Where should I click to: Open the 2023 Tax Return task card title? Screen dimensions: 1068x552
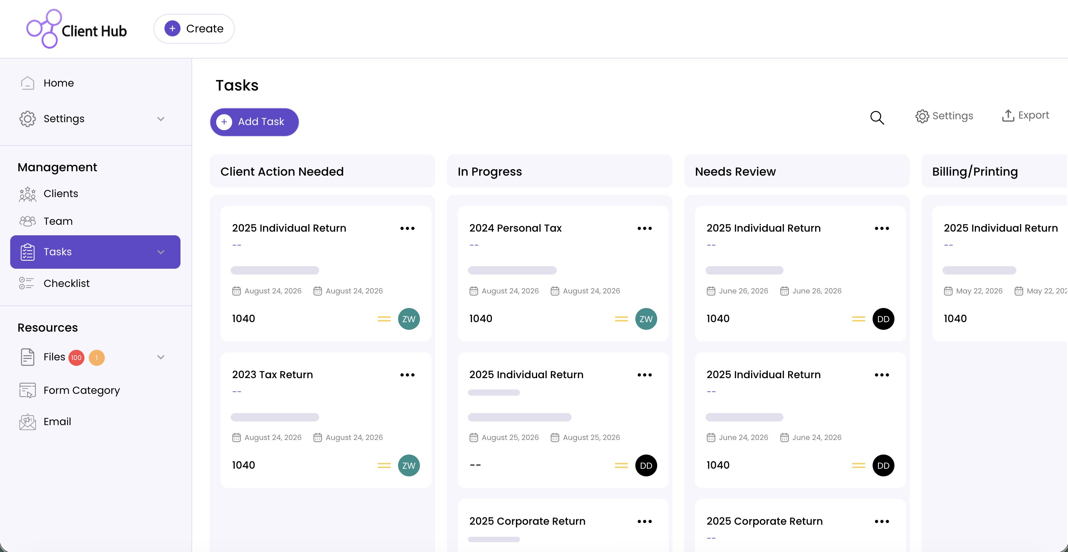pos(273,375)
